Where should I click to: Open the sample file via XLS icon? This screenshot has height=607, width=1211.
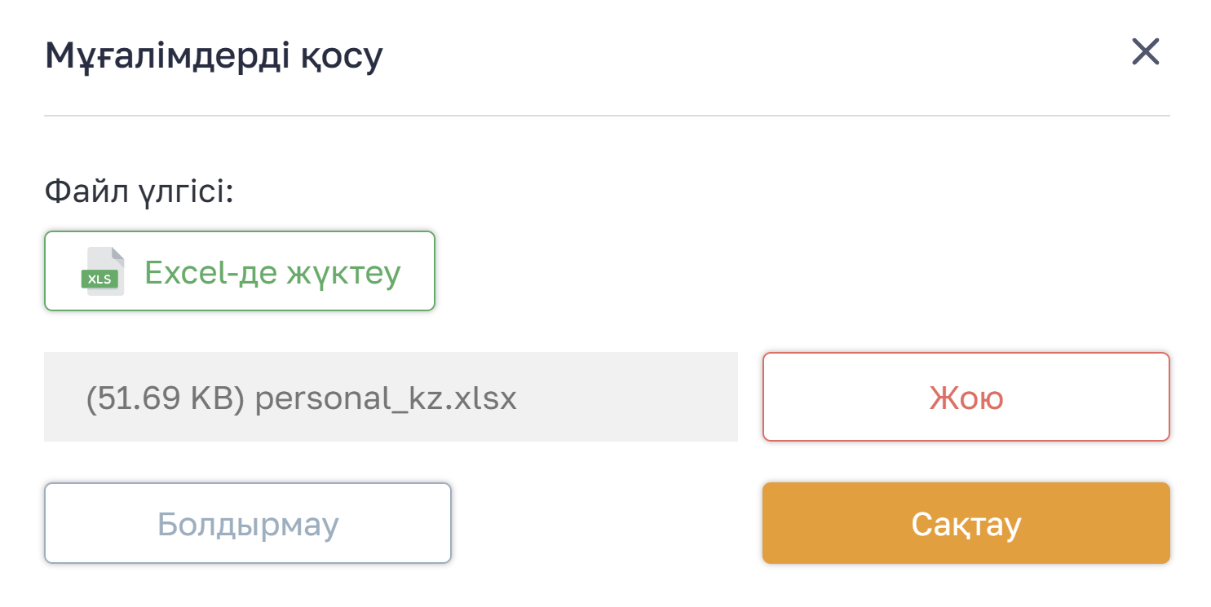tap(103, 271)
